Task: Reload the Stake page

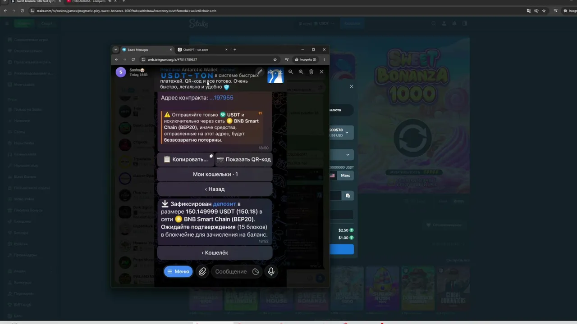Action: [x=22, y=11]
